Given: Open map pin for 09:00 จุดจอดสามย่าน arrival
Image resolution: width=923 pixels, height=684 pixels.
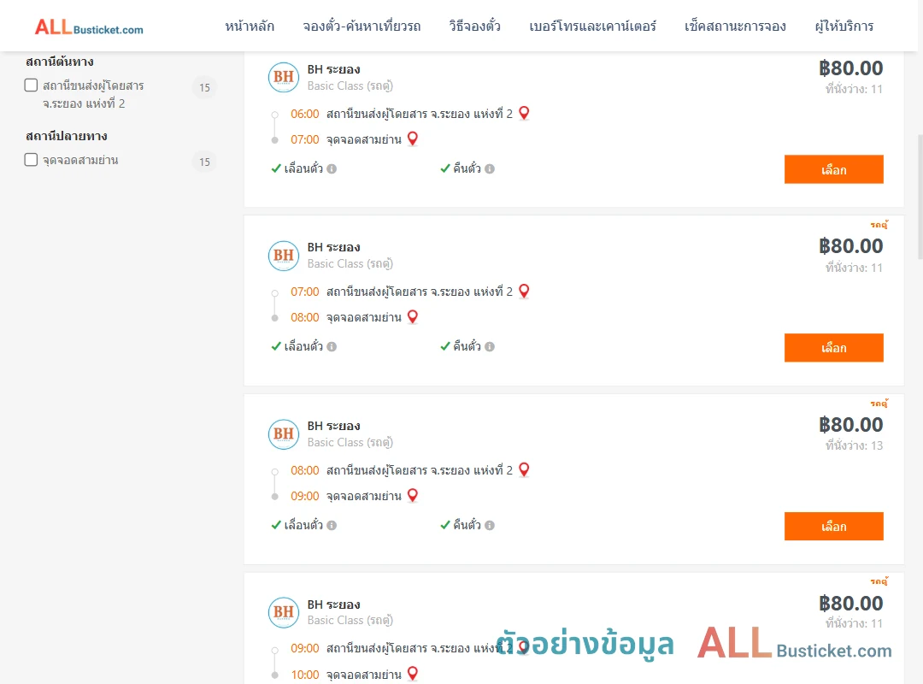Looking at the screenshot, I should point(413,496).
